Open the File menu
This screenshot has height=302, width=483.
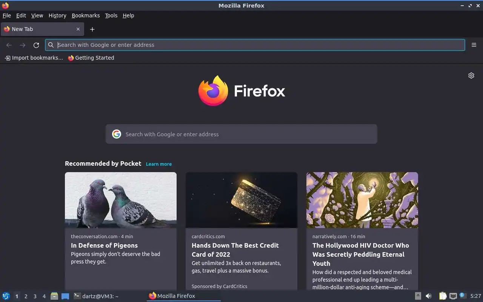click(x=7, y=15)
